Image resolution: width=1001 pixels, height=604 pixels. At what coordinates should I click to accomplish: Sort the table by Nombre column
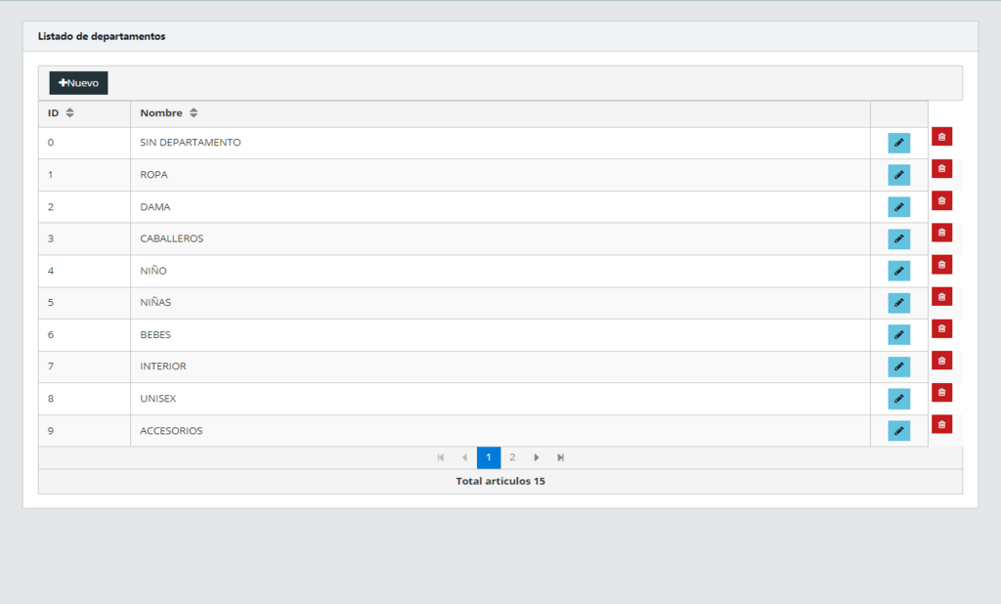pos(194,113)
